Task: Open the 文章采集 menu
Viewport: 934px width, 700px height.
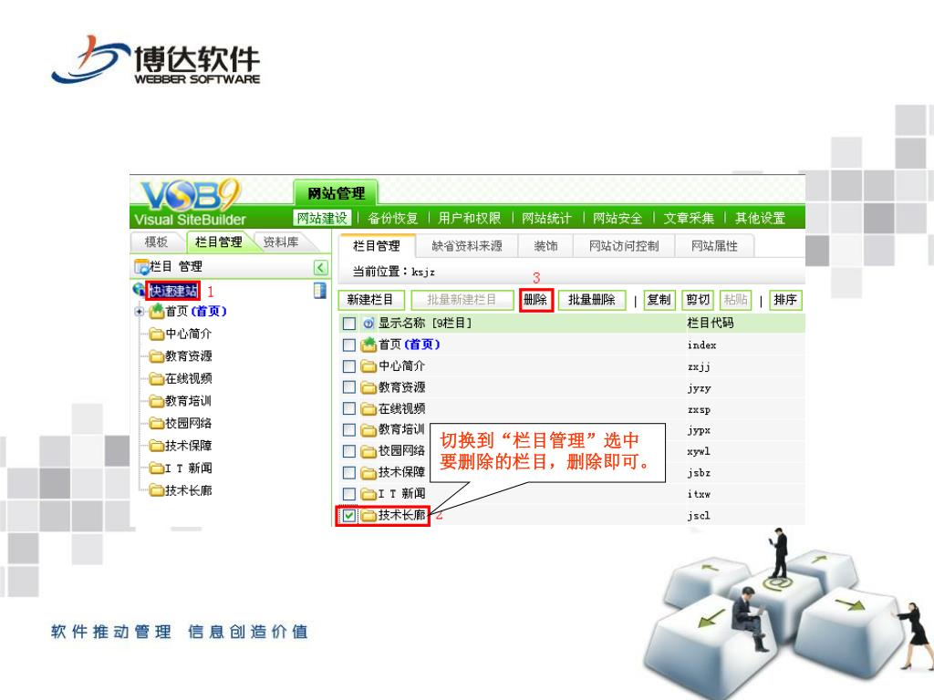Action: [689, 218]
